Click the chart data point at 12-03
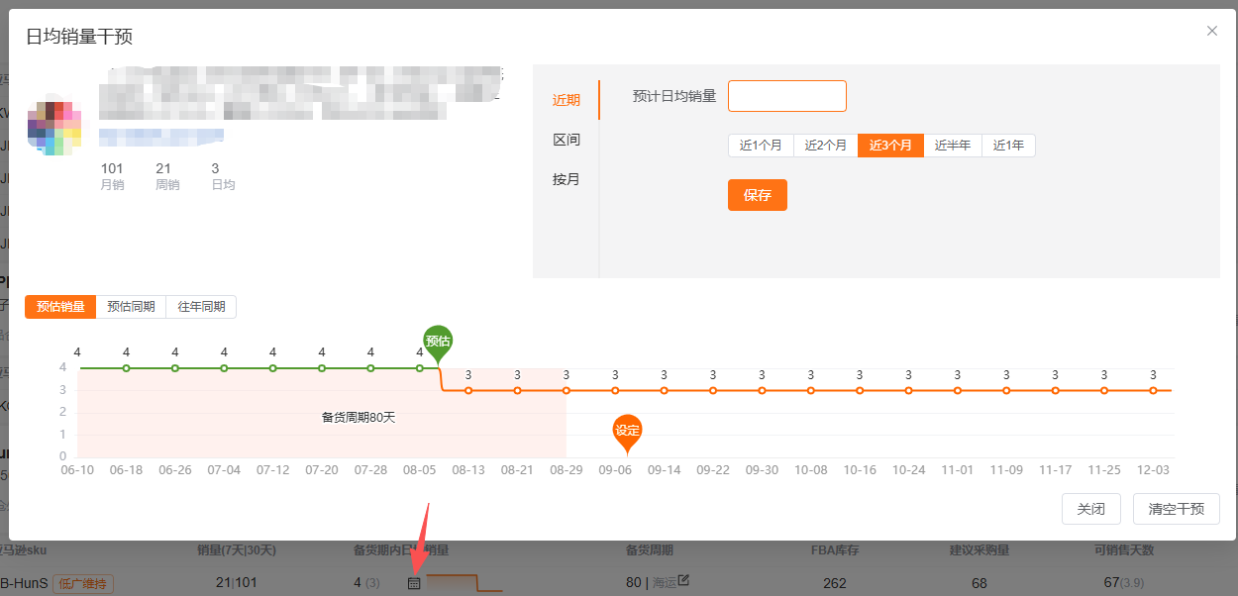The height and width of the screenshot is (596, 1238). 1153,390
